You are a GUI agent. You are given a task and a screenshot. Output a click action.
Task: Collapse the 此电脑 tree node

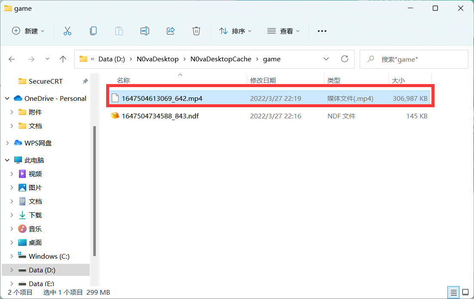pos(7,160)
